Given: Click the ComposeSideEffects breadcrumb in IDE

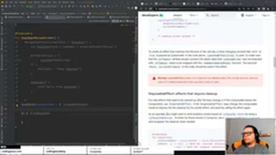Looking at the screenshot, I should coord(10,13).
